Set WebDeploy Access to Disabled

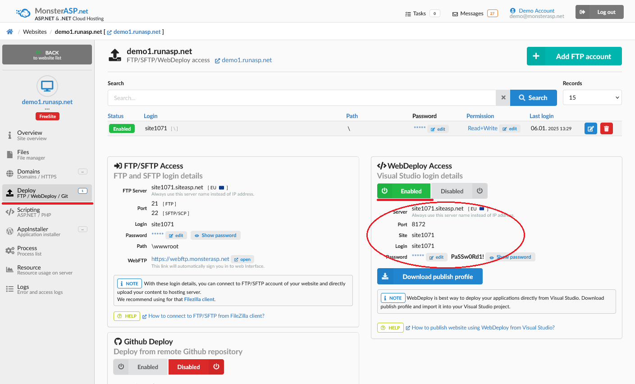[459, 191]
